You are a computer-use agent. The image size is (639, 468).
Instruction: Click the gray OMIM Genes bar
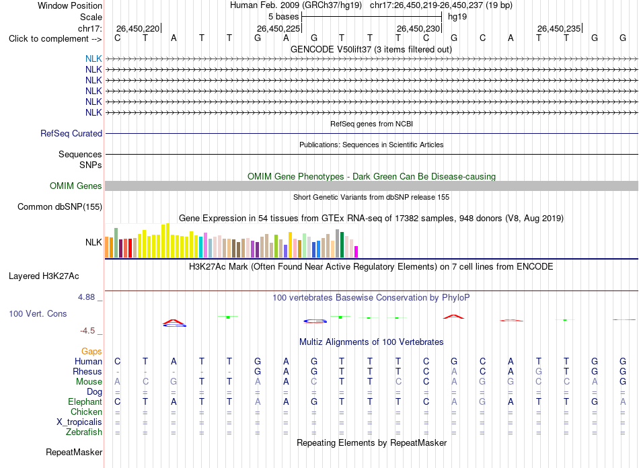[371, 186]
